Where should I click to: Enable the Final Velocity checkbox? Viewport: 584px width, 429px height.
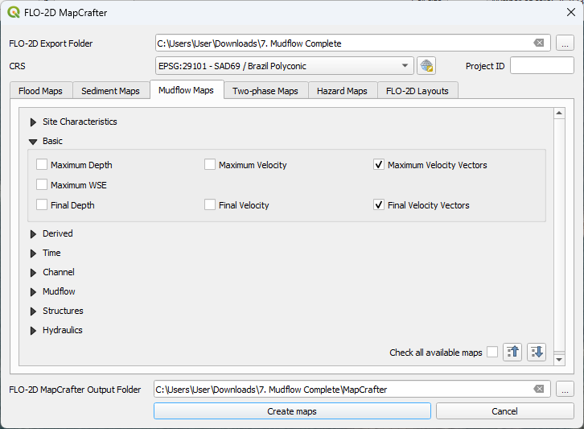coord(210,205)
